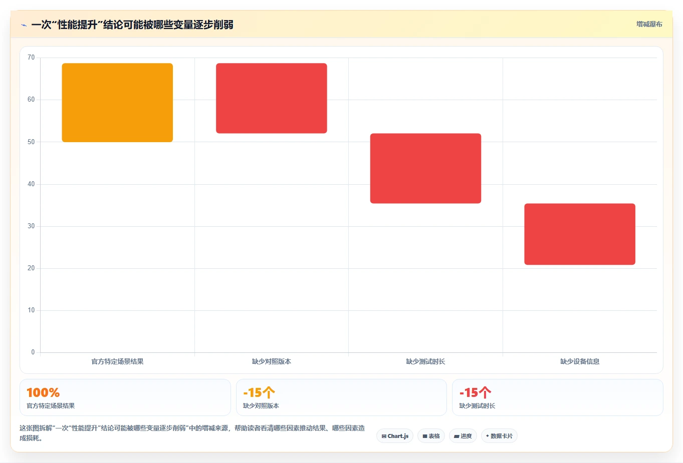Click the chart title about 性能提升
The image size is (683, 463).
tap(132, 25)
